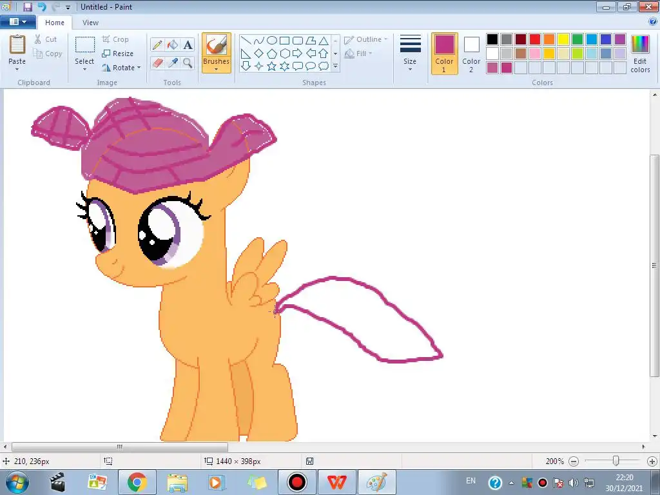Screen dimensions: 660x495
Task: Open the Paste dropdown arrow
Action: 17,70
